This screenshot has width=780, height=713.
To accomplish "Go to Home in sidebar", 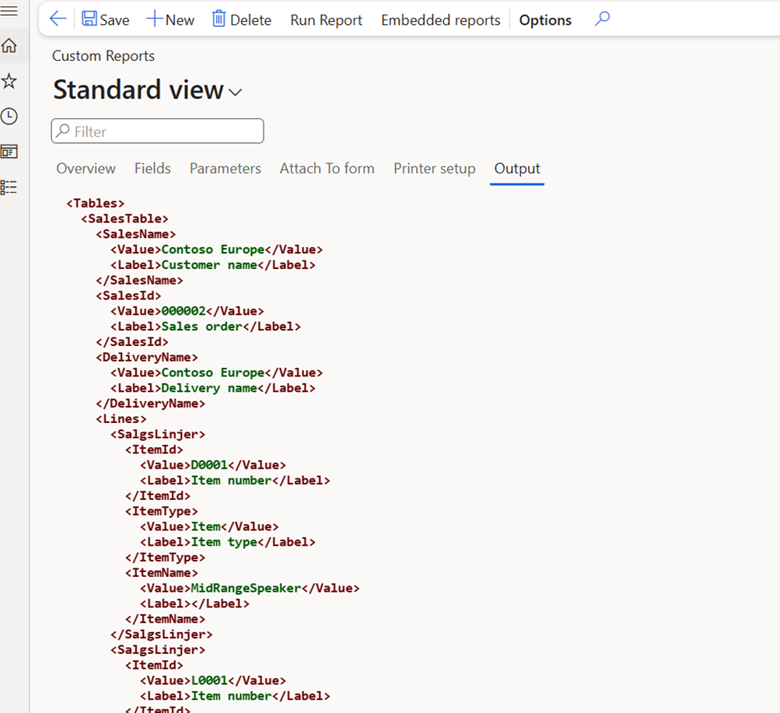I will pos(9,46).
